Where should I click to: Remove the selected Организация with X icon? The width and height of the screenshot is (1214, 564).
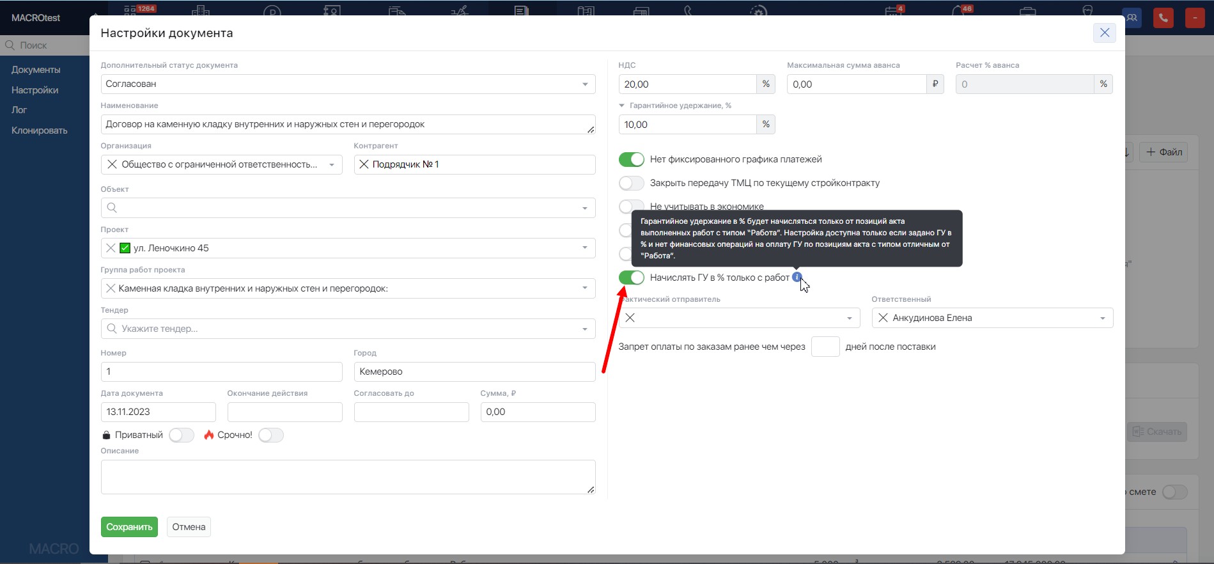(112, 164)
